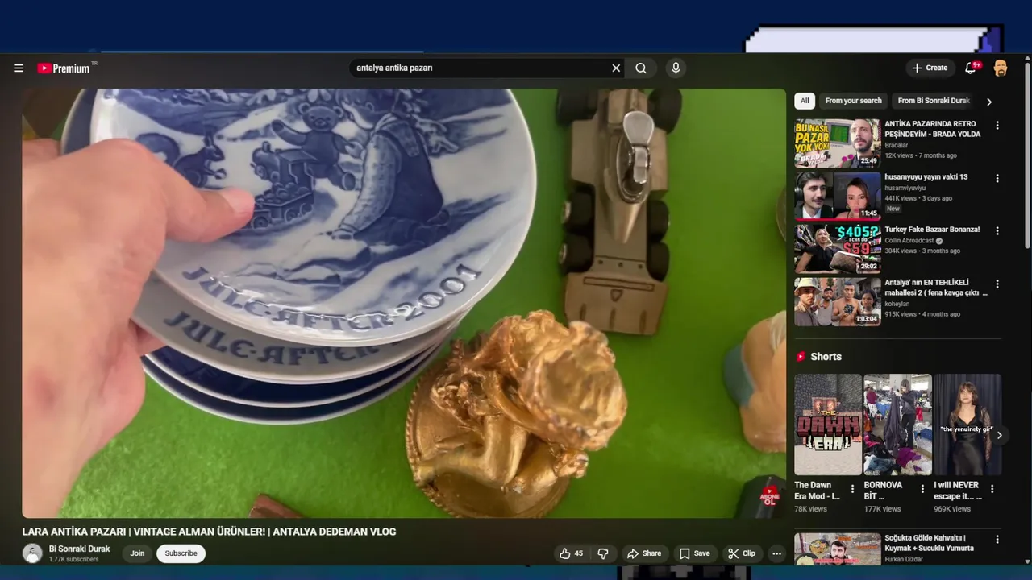
Task: Open Furkan Dizdar channel name
Action: pyautogui.click(x=907, y=559)
